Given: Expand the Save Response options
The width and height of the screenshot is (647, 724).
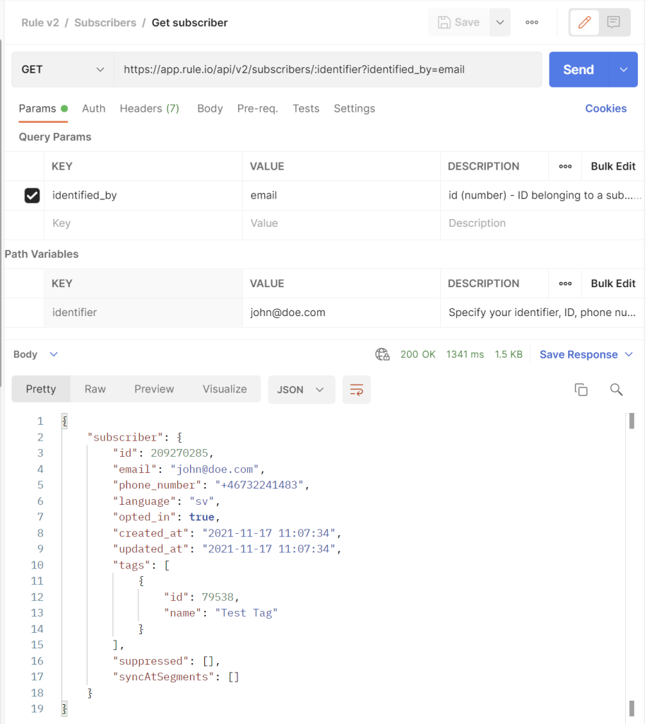Looking at the screenshot, I should [x=627, y=354].
